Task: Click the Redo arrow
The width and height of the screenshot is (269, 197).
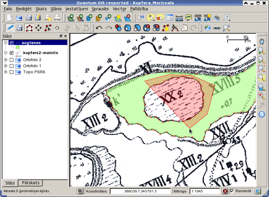Action: point(109,28)
